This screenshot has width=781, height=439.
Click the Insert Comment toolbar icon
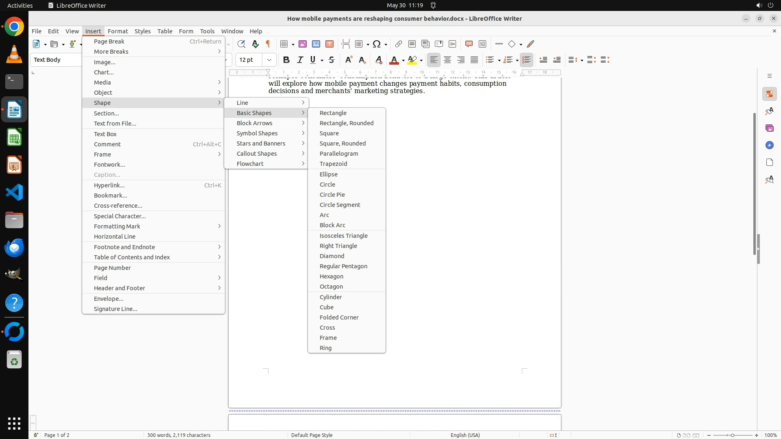click(x=469, y=44)
